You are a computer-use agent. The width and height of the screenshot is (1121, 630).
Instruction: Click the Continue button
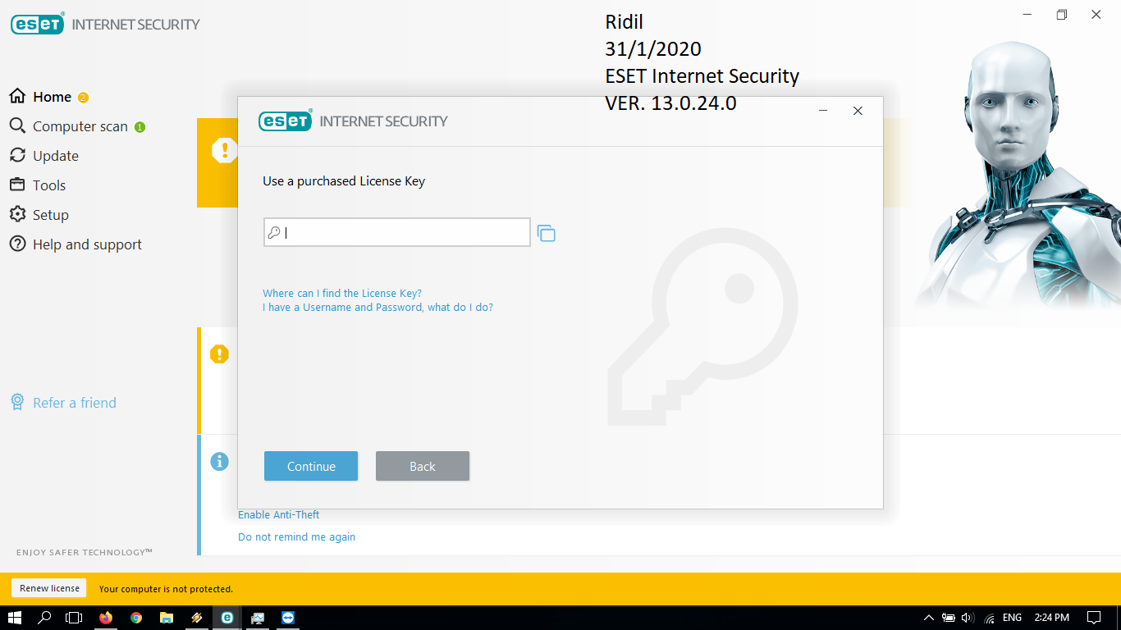pyautogui.click(x=311, y=466)
